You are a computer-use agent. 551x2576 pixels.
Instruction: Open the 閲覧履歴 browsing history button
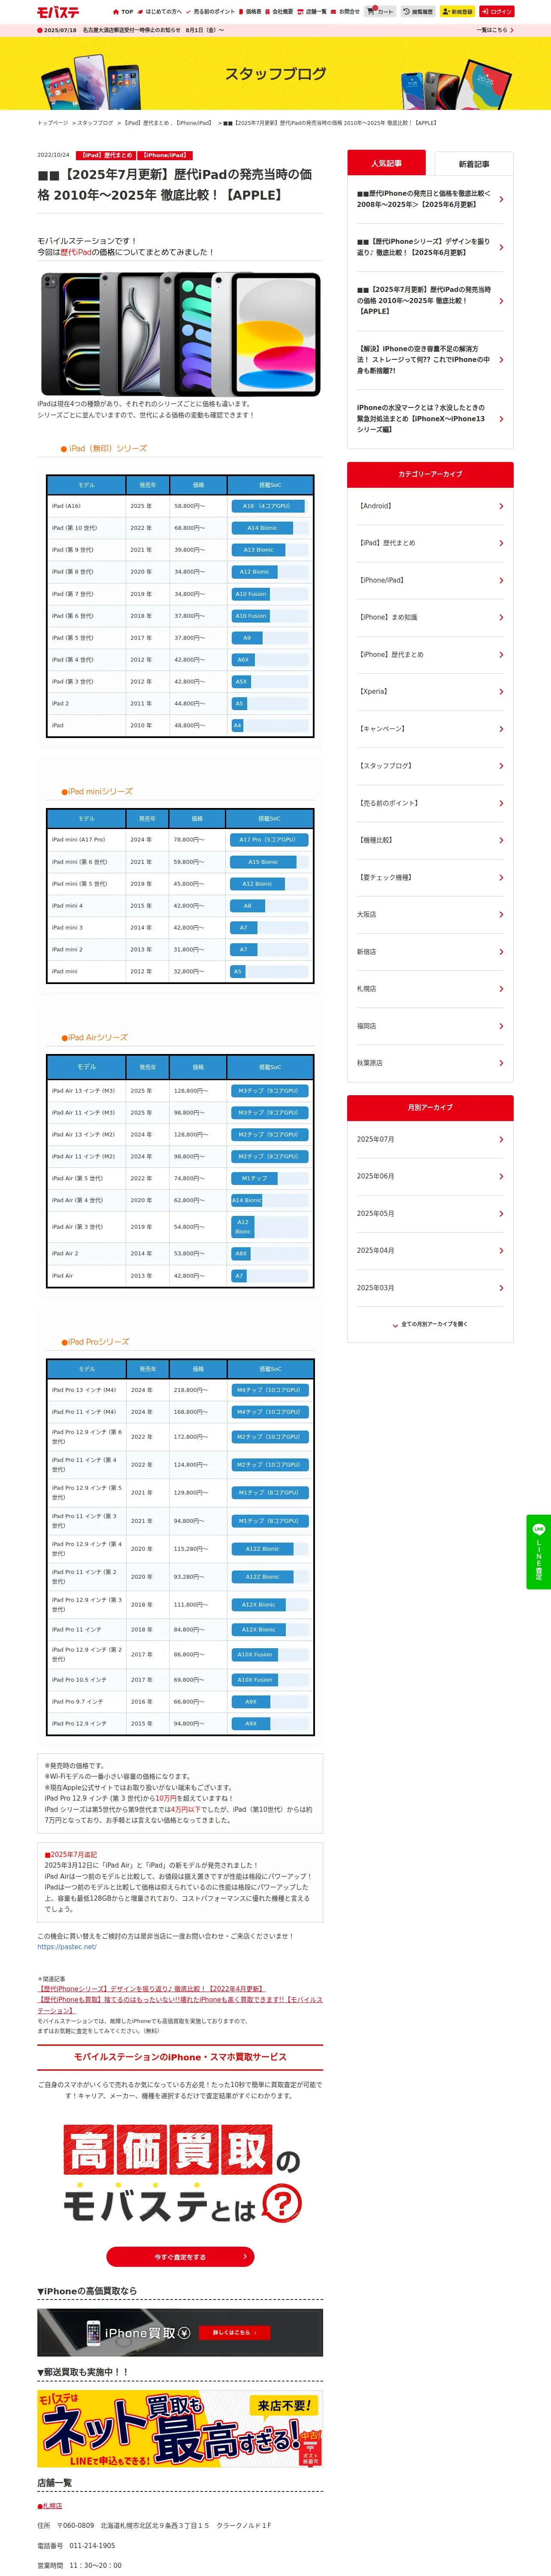coord(418,12)
